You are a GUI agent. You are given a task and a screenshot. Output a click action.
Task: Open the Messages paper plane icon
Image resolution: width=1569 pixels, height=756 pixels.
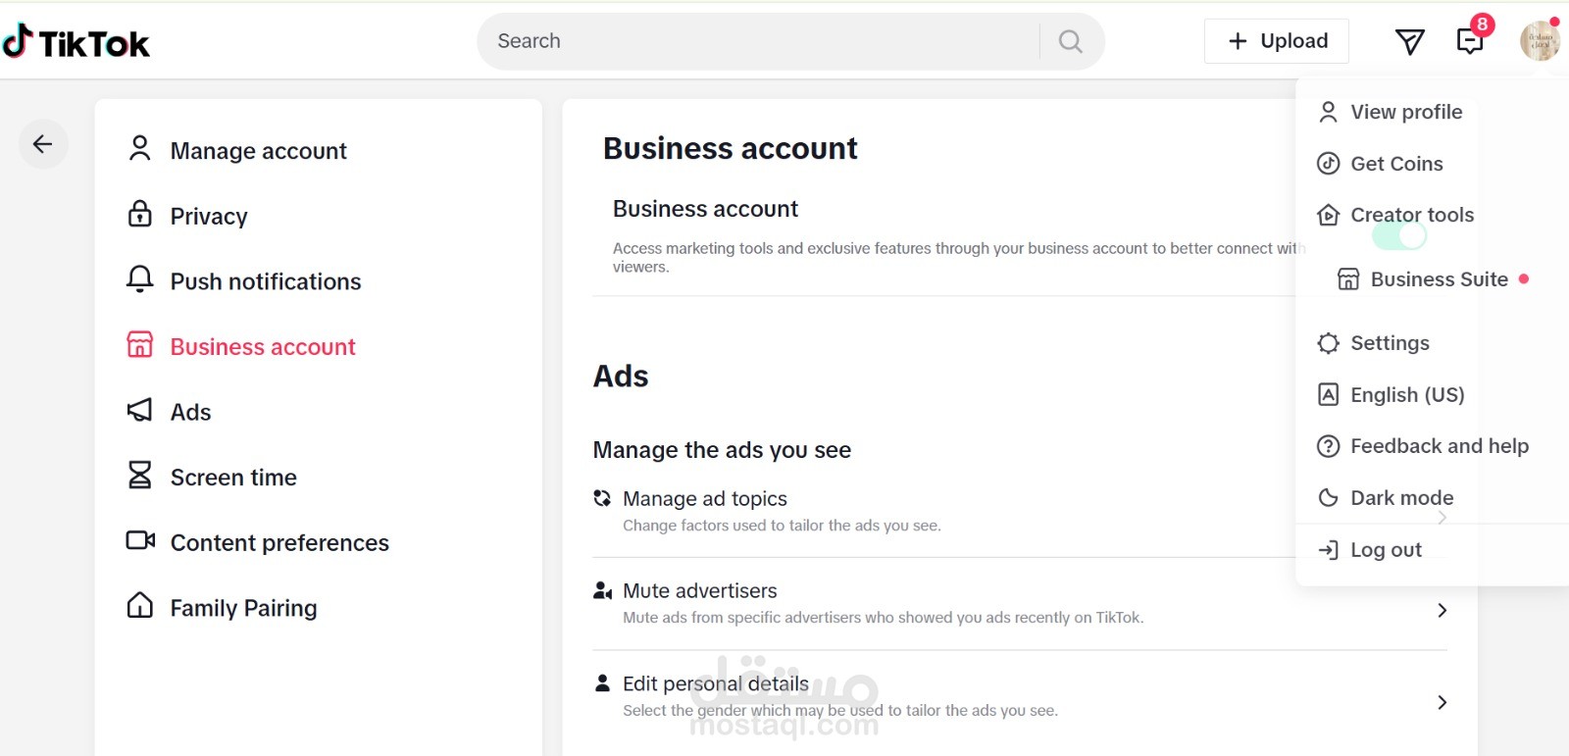point(1409,41)
